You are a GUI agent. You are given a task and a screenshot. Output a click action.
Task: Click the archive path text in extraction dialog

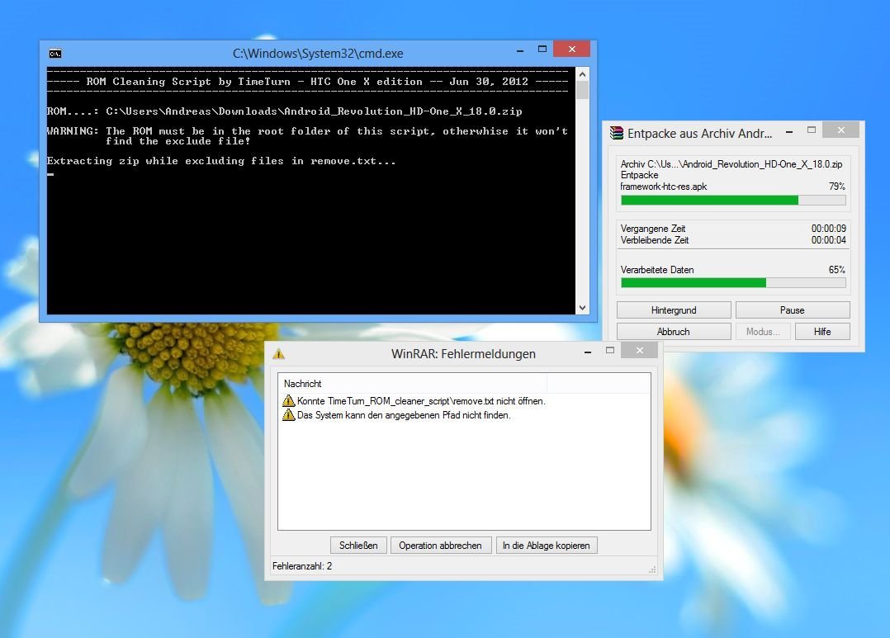click(x=731, y=164)
